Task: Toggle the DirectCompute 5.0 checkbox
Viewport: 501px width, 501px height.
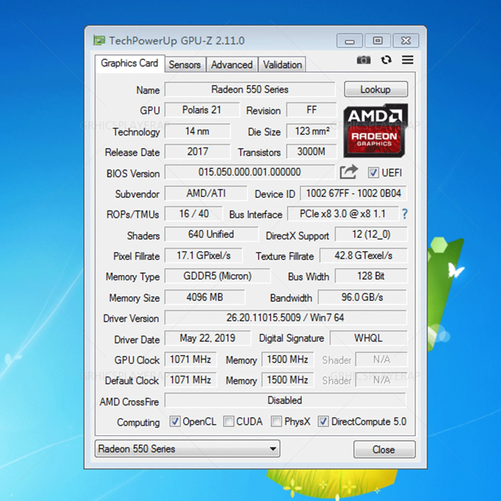Action: [x=323, y=421]
